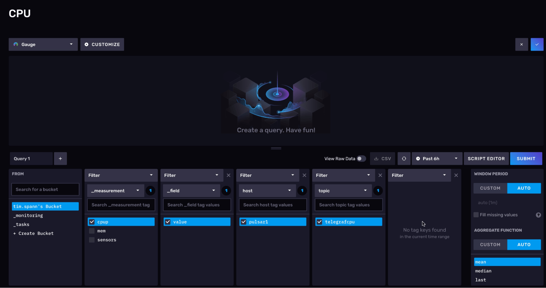
Task: Click the Submit button
Action: (526, 158)
